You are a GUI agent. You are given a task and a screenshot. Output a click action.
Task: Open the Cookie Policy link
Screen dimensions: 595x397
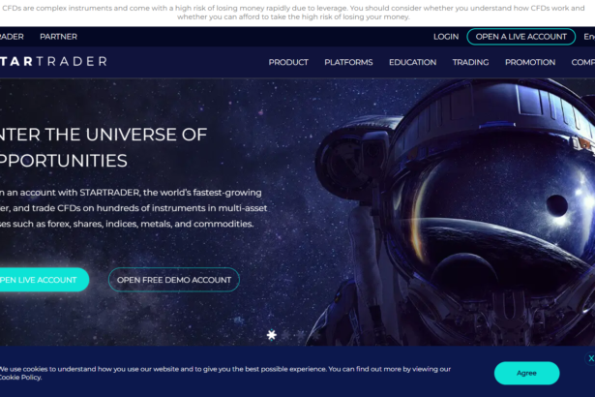pyautogui.click(x=20, y=378)
